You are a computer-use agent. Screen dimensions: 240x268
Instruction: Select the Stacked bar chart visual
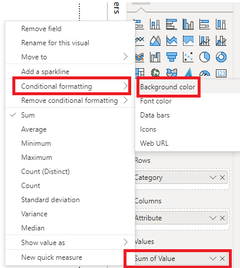(x=139, y=24)
